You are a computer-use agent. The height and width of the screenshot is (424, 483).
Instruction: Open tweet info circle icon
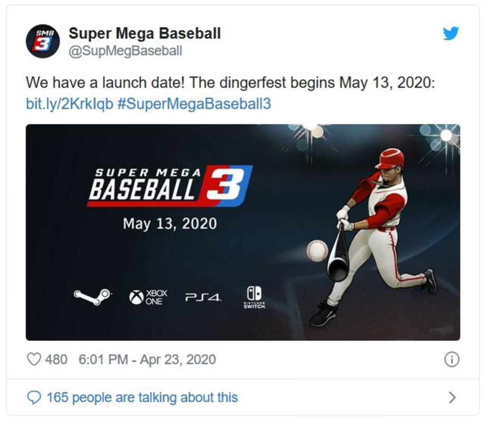click(452, 359)
